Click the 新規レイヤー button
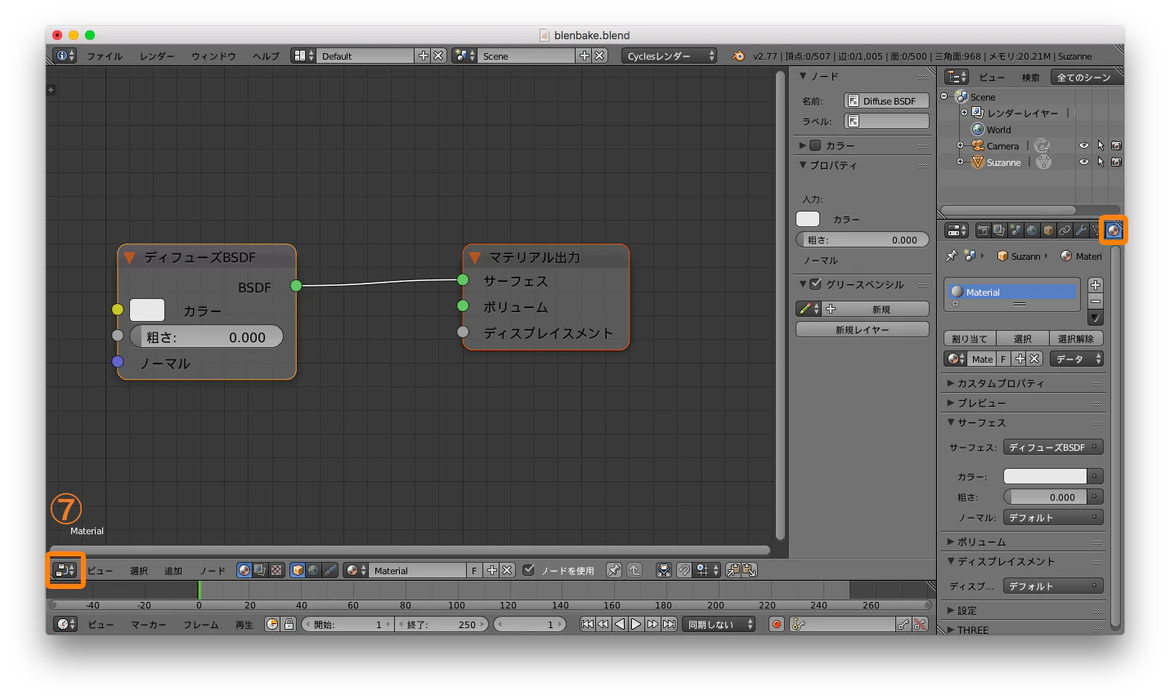This screenshot has width=1170, height=700. 863,329
